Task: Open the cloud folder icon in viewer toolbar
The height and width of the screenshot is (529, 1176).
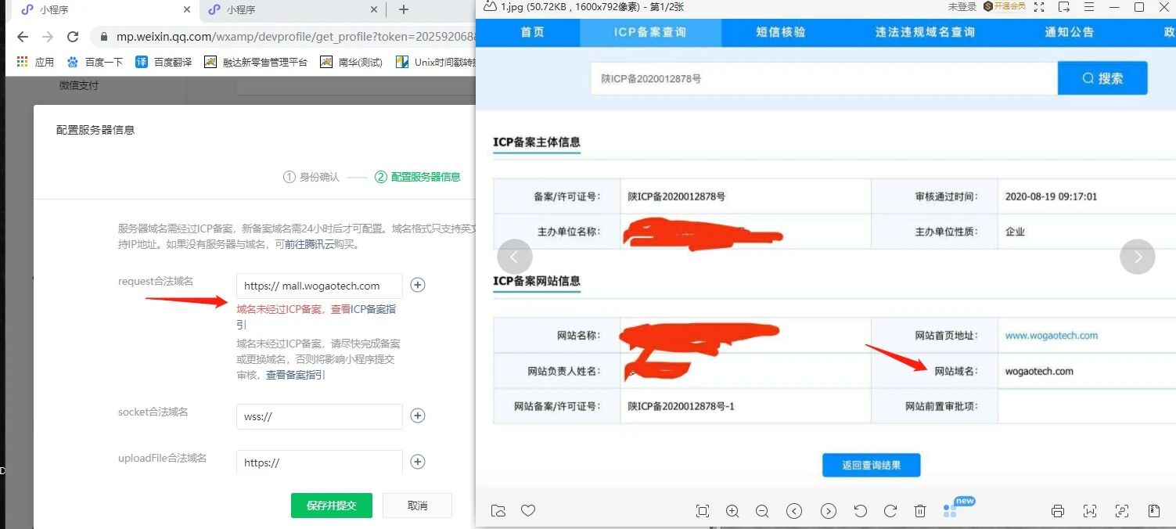Action: [x=498, y=511]
